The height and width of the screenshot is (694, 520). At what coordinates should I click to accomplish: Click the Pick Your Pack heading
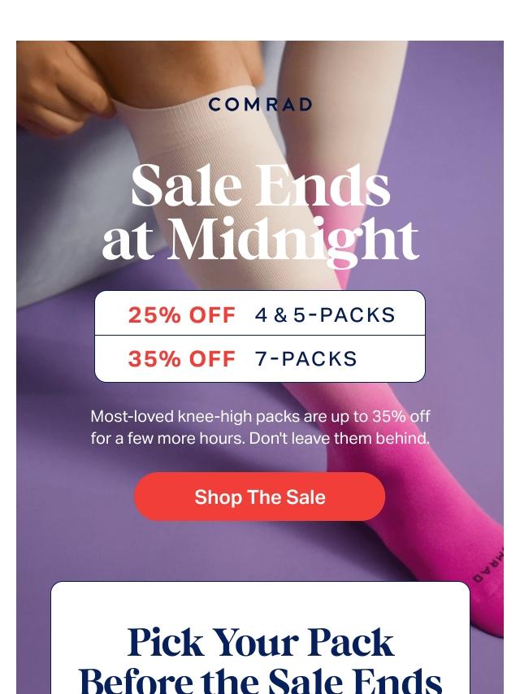[260, 643]
